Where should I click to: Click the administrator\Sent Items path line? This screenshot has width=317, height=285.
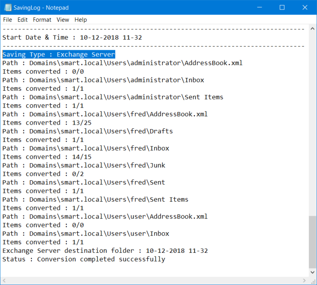coord(113,97)
